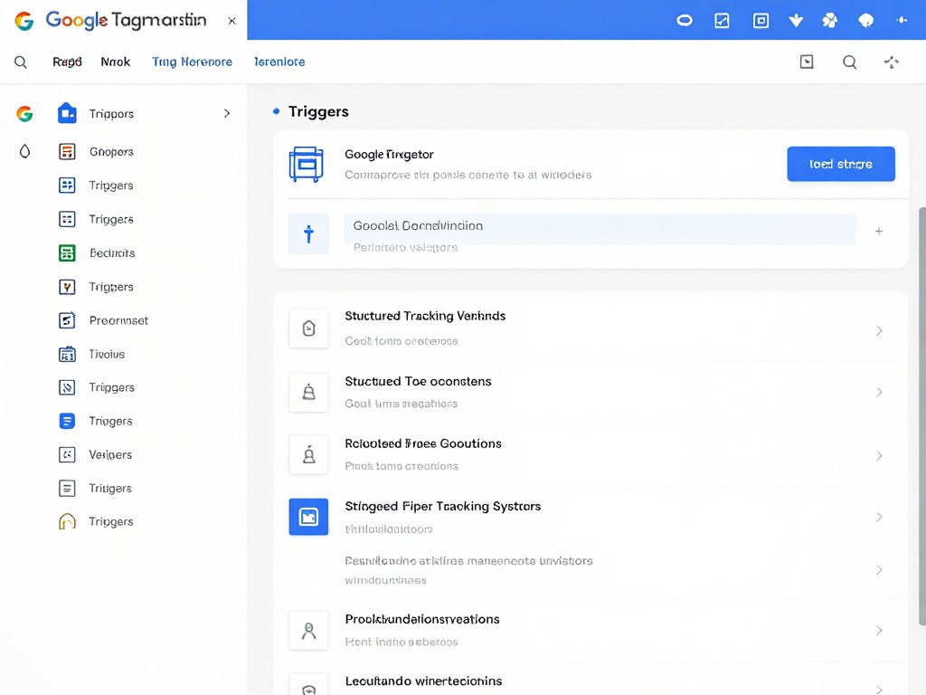Select the Veriders sidebar item
Screen dimensions: 926x695
click(110, 454)
